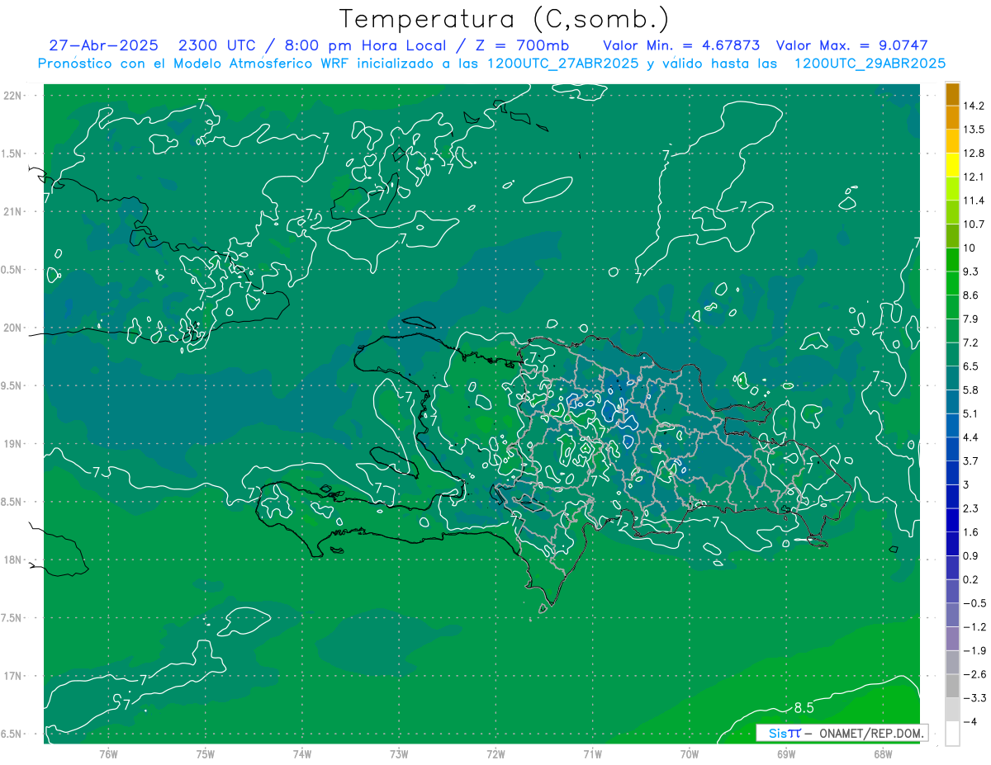Screen dimensions: 991x765
Task: Click the "18N" latitude label
Action: pyautogui.click(x=12, y=560)
